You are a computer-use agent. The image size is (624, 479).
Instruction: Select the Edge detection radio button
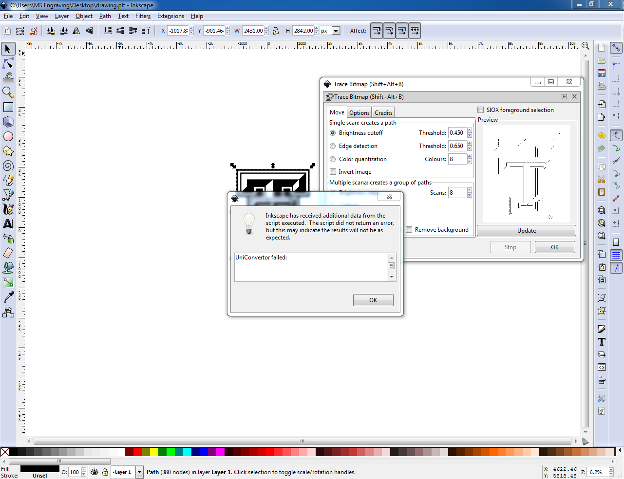click(333, 146)
